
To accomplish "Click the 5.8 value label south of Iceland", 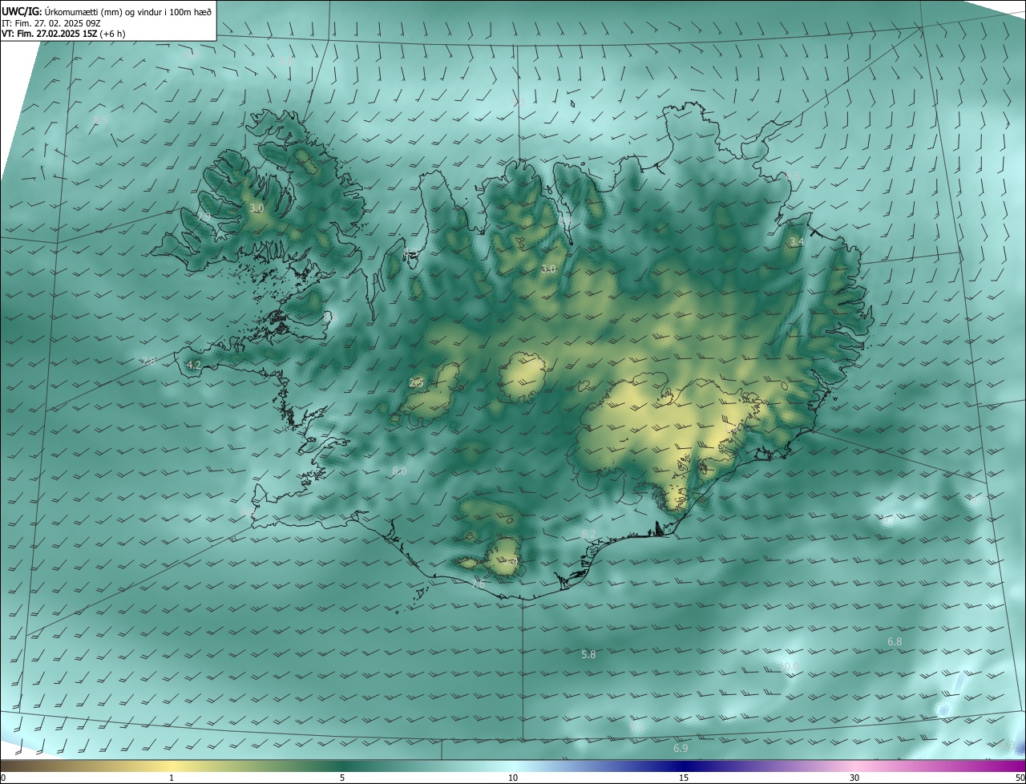I will click(588, 655).
